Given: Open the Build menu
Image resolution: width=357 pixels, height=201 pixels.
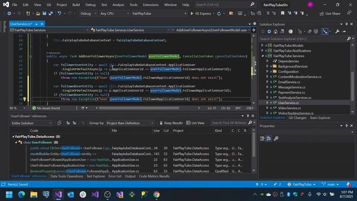Looking at the screenshot, I should pos(76,4).
